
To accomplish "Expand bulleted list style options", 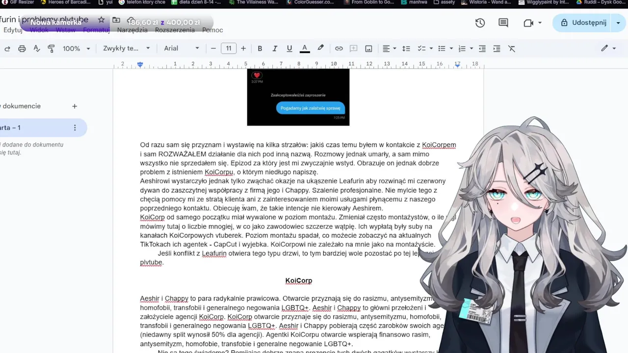I will point(451,49).
